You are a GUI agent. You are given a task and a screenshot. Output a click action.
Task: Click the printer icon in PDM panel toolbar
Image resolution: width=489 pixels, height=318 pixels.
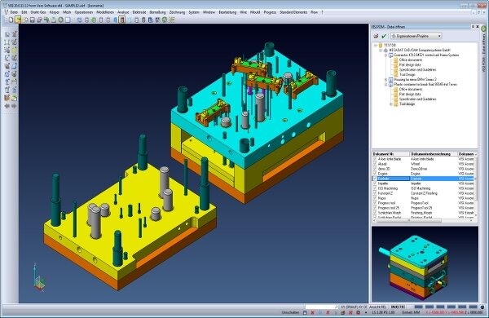376,36
